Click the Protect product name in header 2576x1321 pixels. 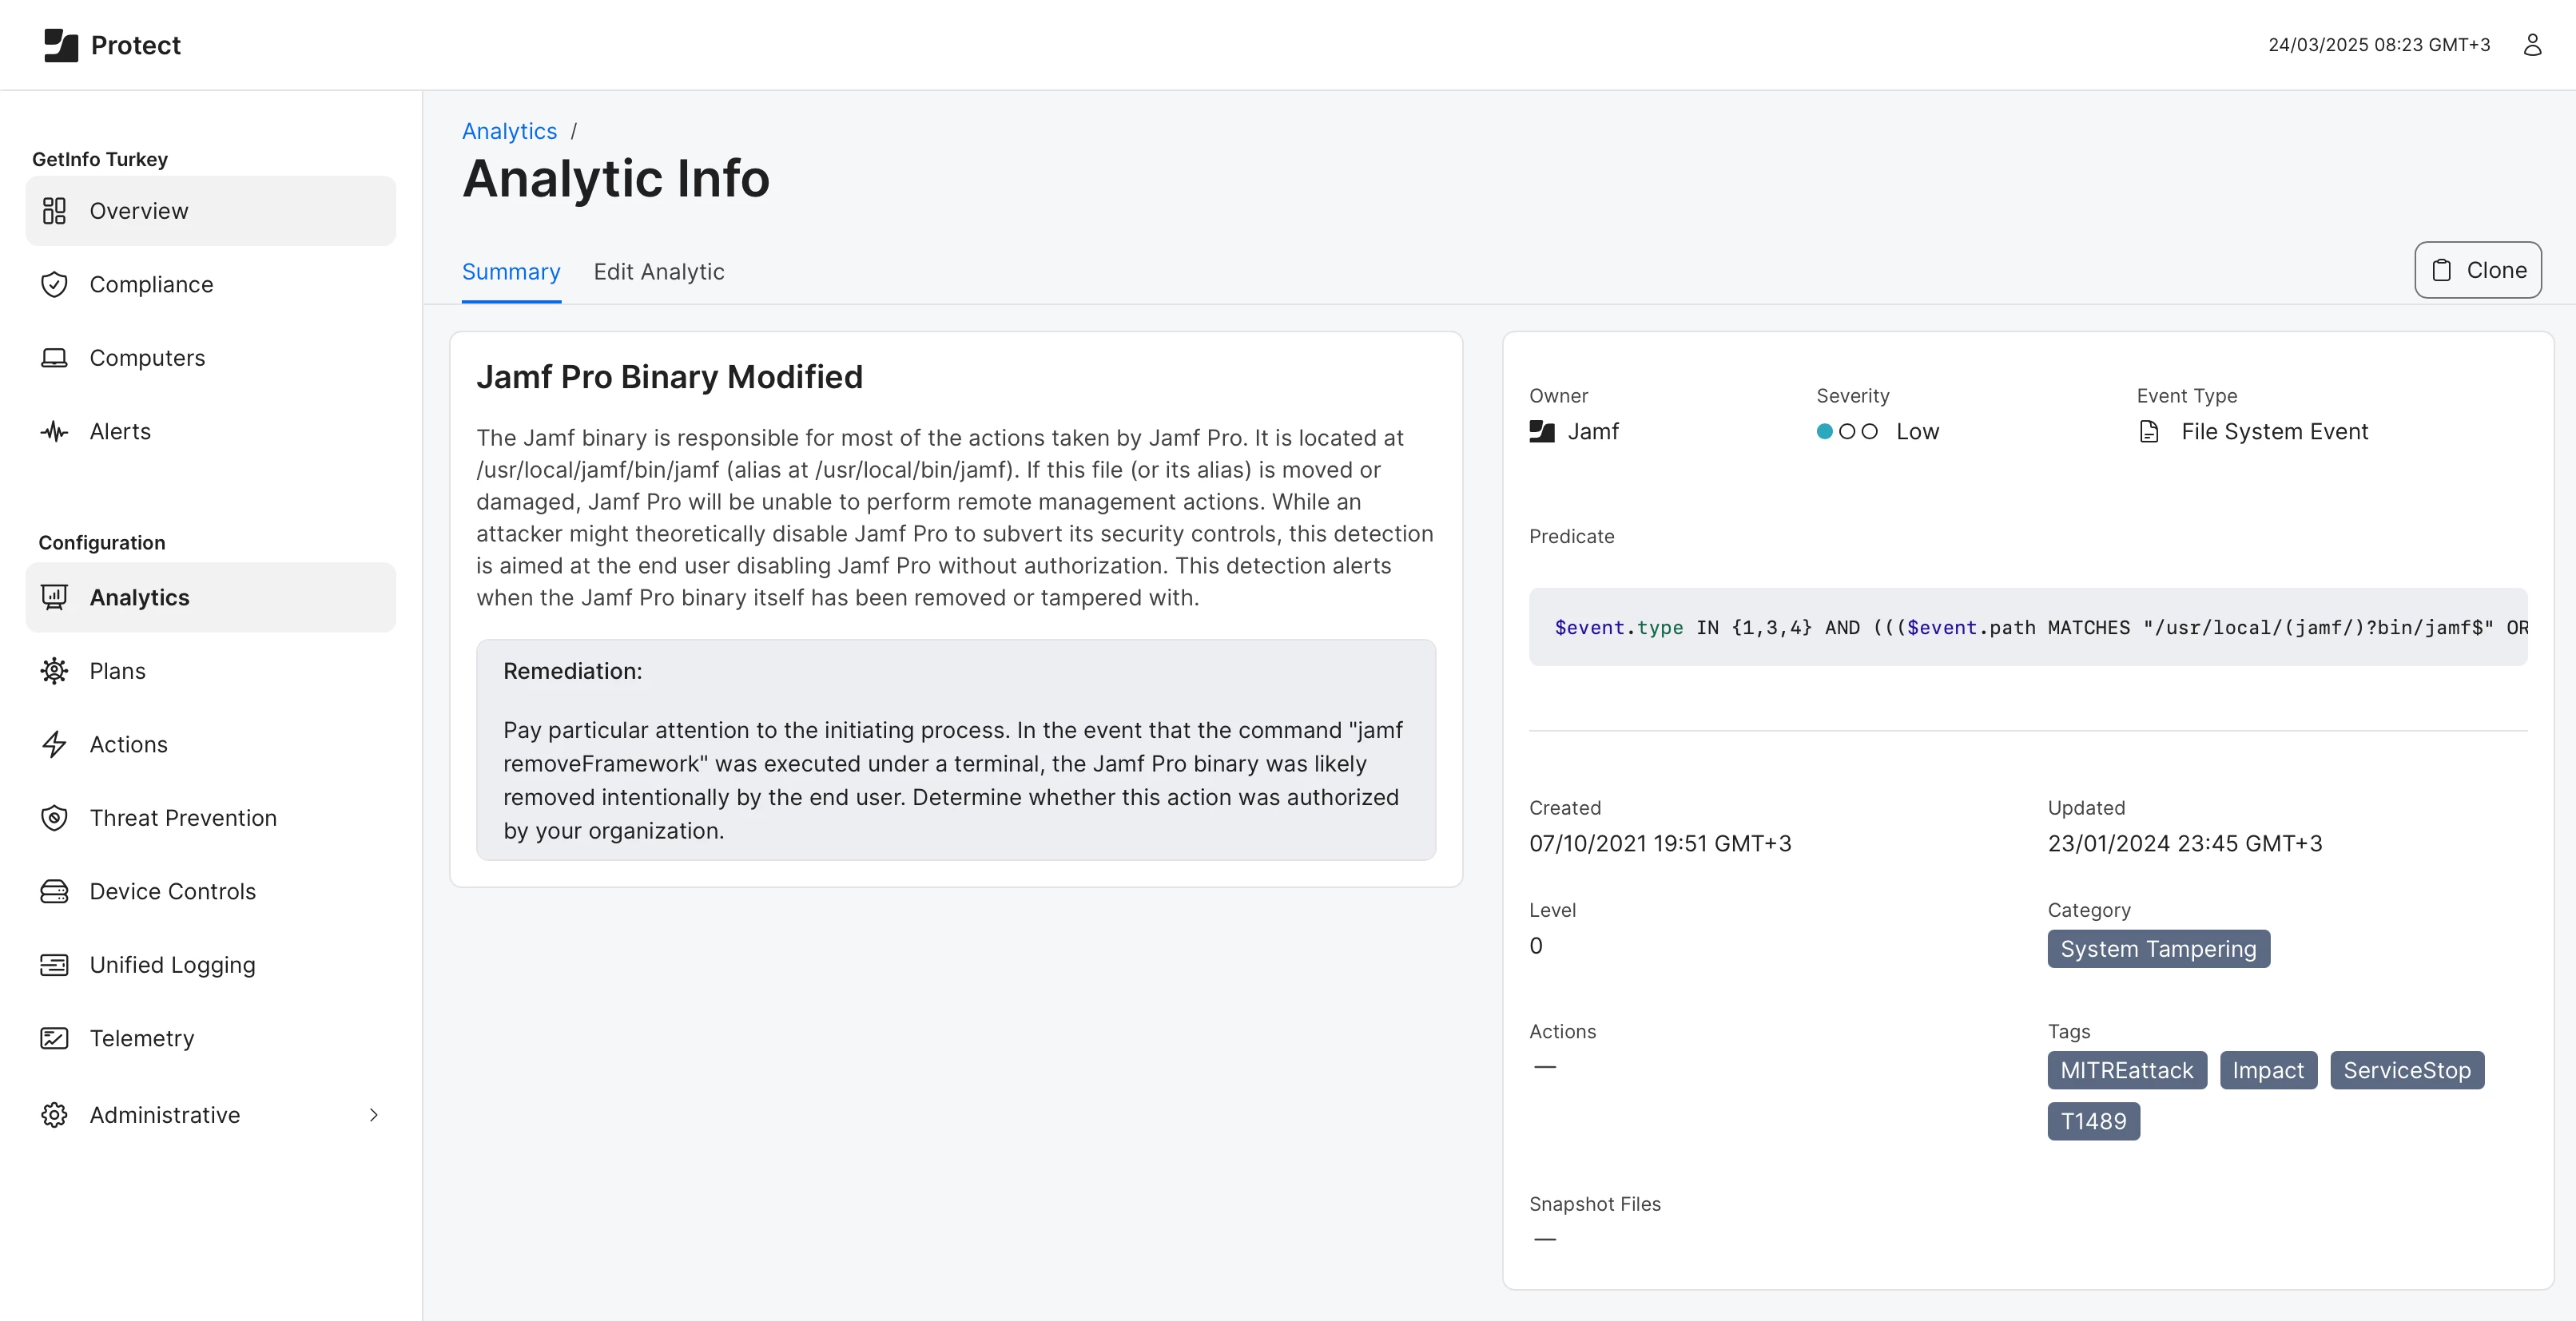[x=136, y=45]
